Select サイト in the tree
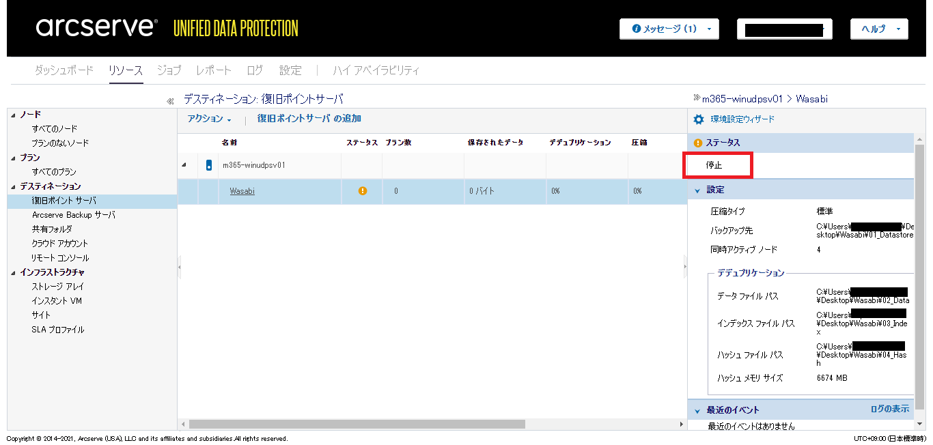Image resolution: width=933 pixels, height=445 pixels. 41,315
